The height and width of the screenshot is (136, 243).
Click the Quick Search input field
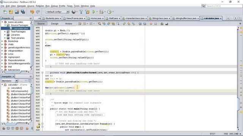pos(224,6)
